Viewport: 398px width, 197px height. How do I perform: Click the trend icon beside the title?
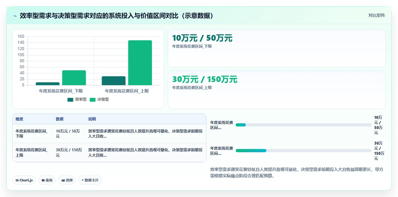[x=15, y=16]
